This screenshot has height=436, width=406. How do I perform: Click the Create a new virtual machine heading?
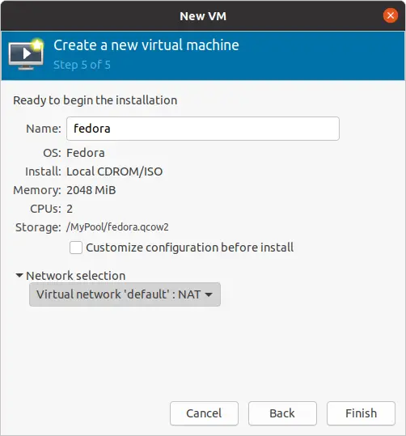click(146, 45)
